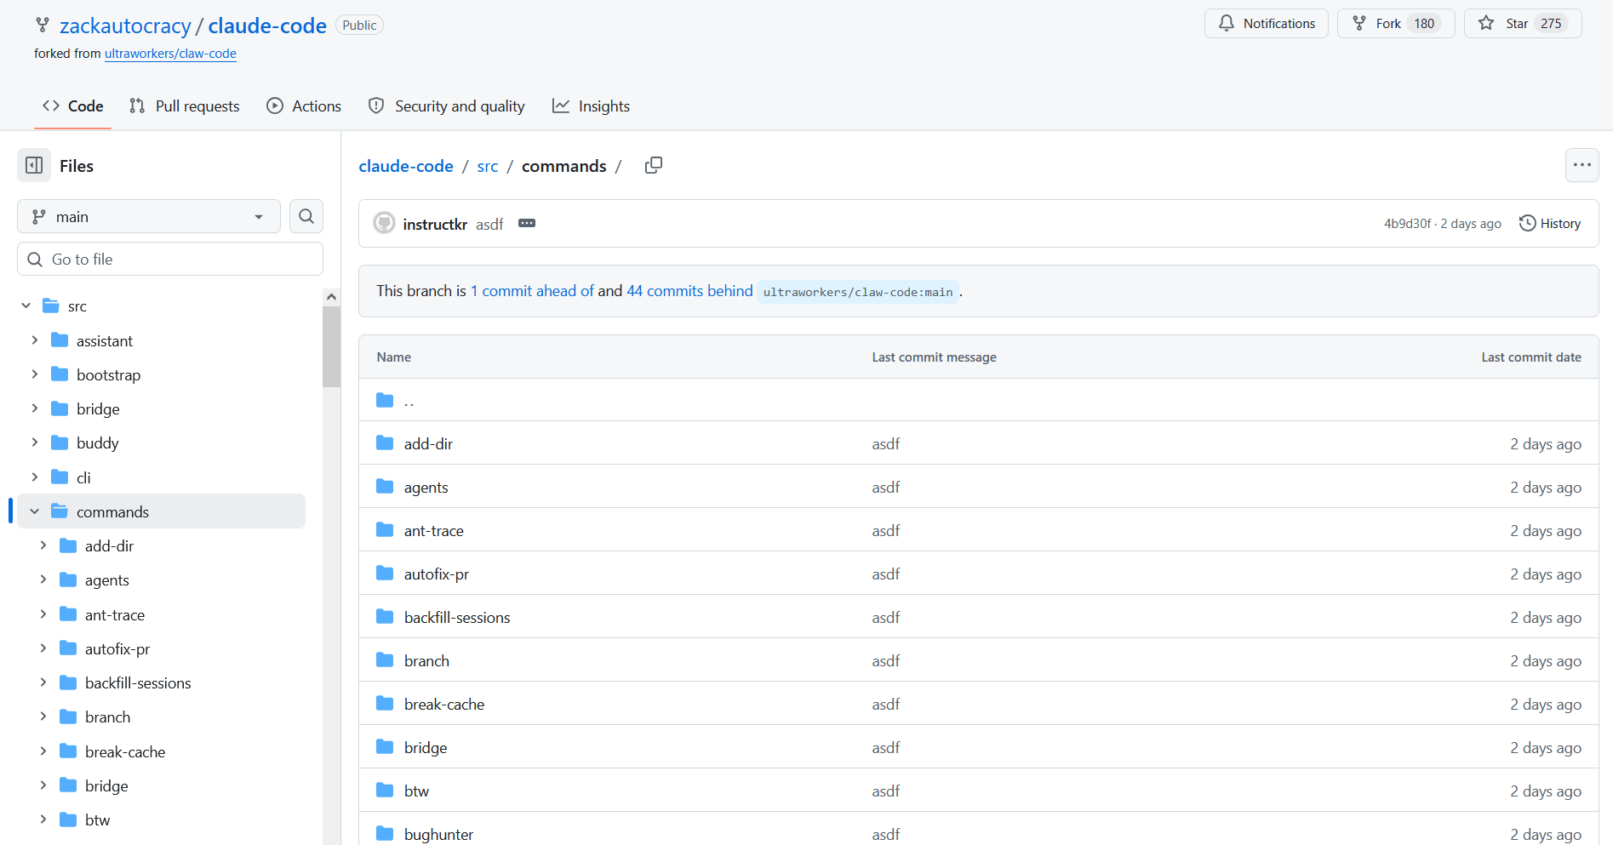Viewport: 1613px width, 845px height.
Task: Open the backfill-sessions folder in the file list
Action: pyautogui.click(x=457, y=618)
